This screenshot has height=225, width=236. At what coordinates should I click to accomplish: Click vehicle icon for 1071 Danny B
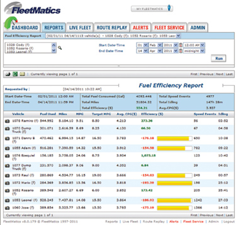7,138
